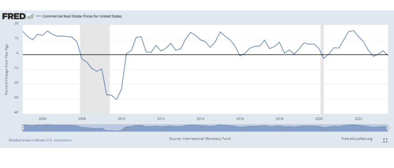The width and height of the screenshot is (394, 168).
Task: Click the 2016 x-axis label
Action: [240, 118]
